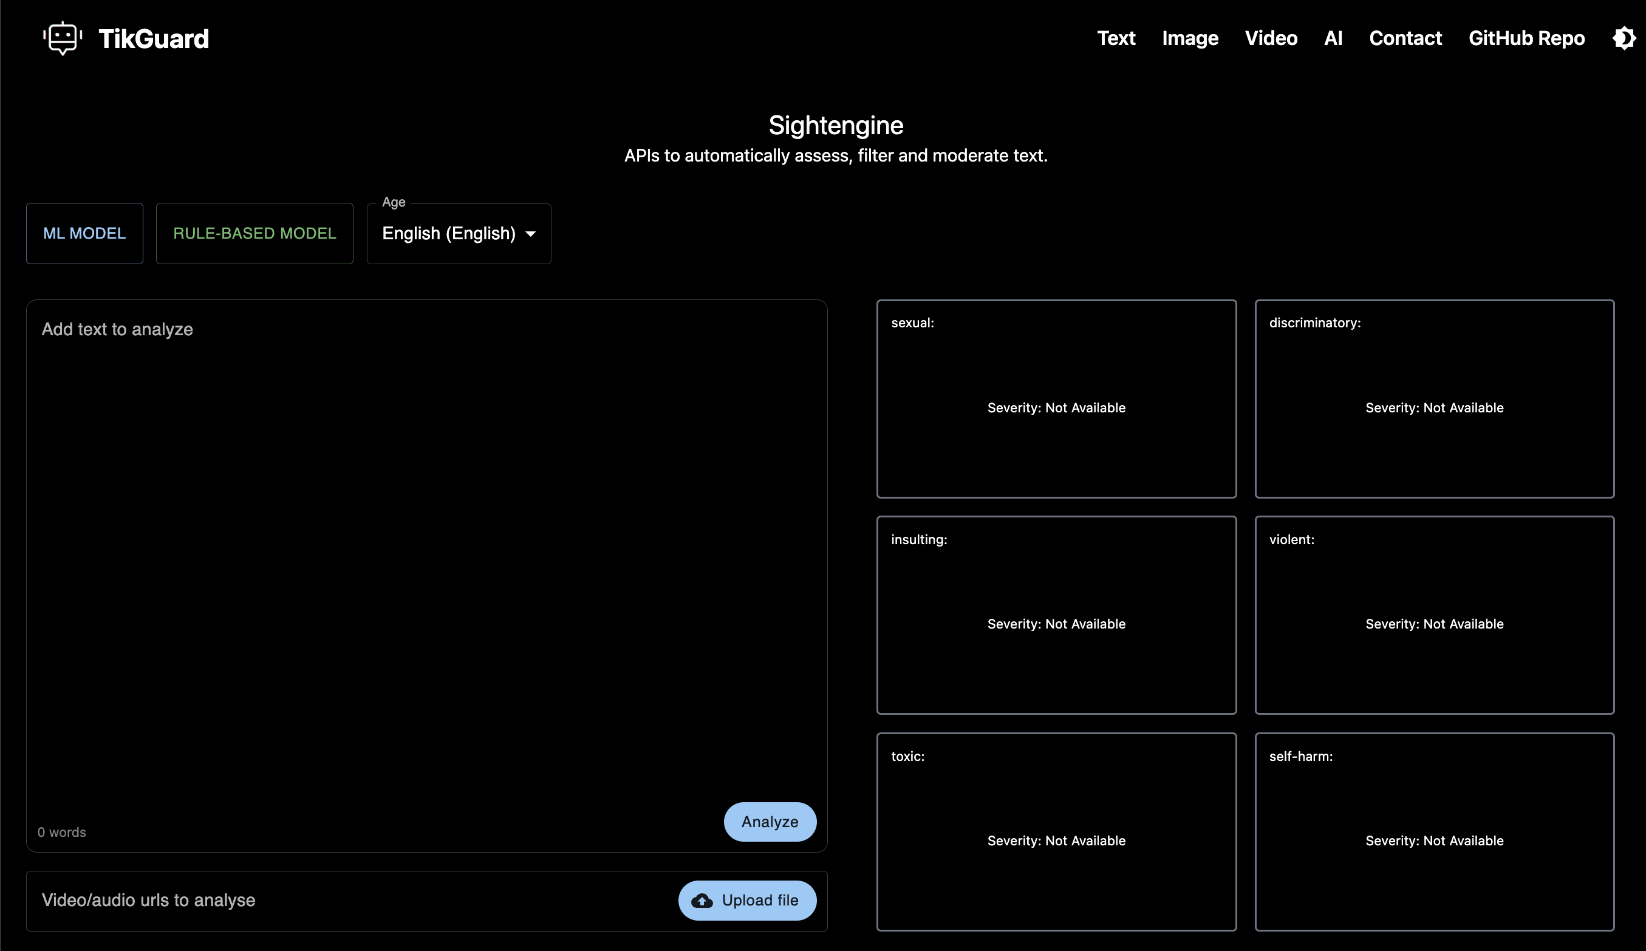The image size is (1646, 951).
Task: Open the GitHub Repo link
Action: 1526,38
